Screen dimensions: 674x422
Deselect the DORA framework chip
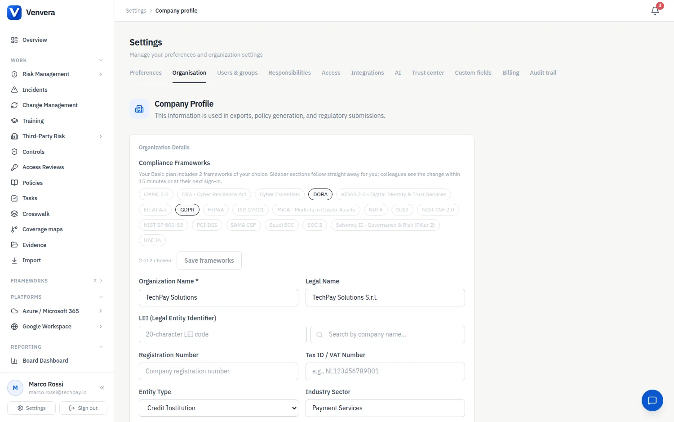320,194
